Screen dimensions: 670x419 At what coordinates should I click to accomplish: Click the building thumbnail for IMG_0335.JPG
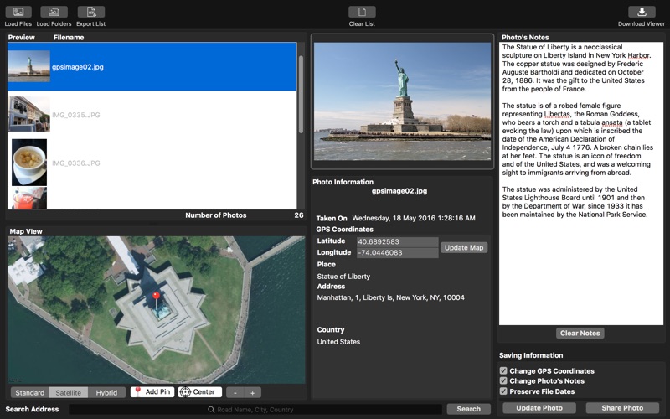[28, 114]
